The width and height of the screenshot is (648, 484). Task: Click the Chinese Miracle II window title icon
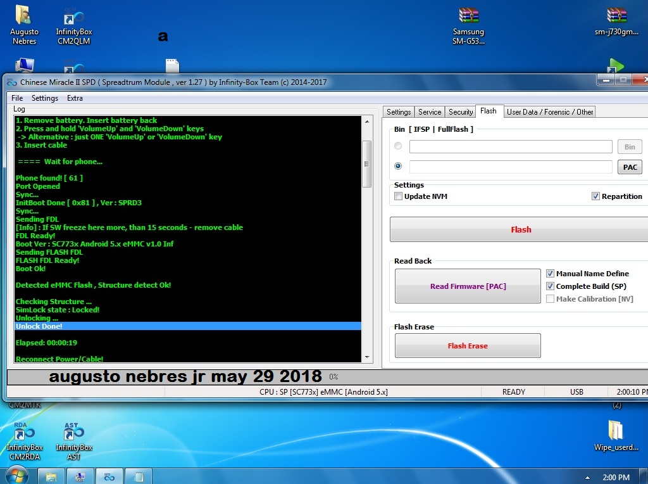[x=12, y=82]
